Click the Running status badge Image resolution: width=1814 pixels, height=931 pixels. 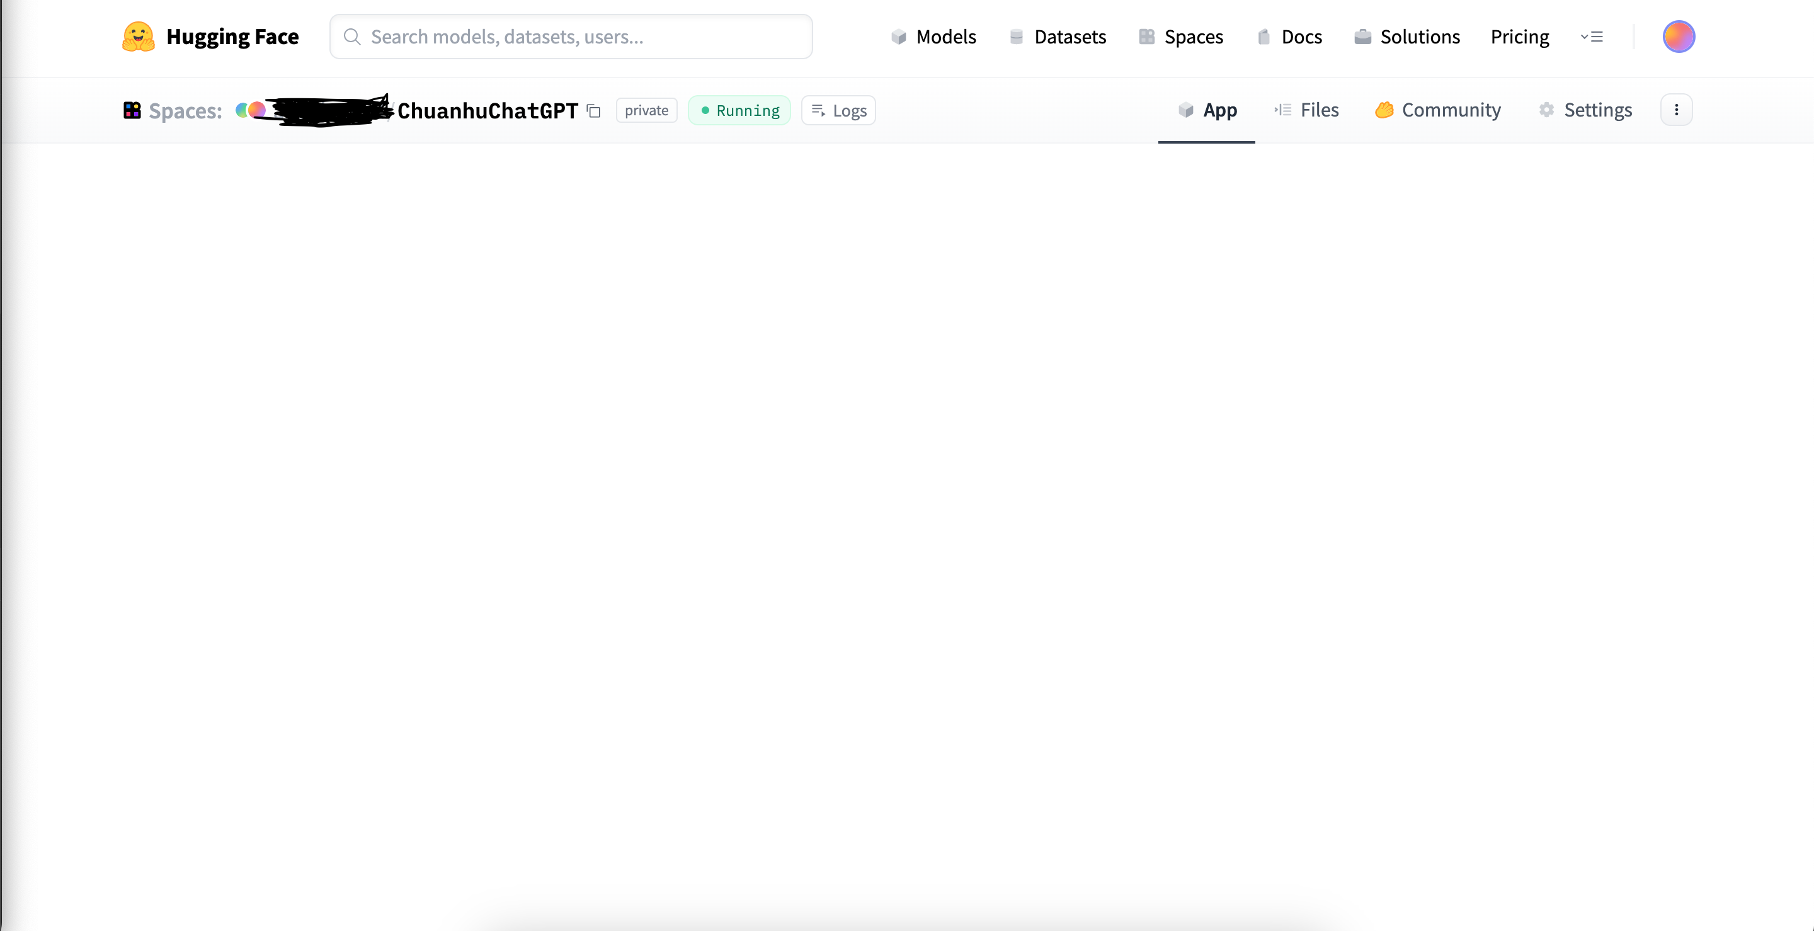pos(739,110)
